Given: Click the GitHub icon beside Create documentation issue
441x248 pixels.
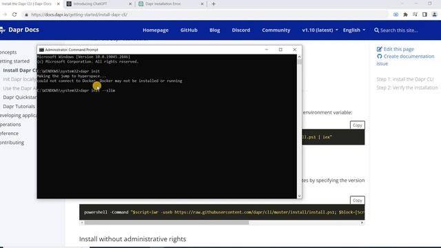Looking at the screenshot, I should pyautogui.click(x=380, y=56).
